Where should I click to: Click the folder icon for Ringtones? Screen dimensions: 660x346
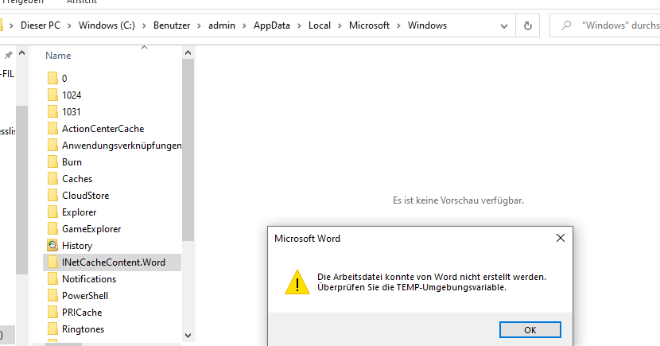(x=52, y=329)
